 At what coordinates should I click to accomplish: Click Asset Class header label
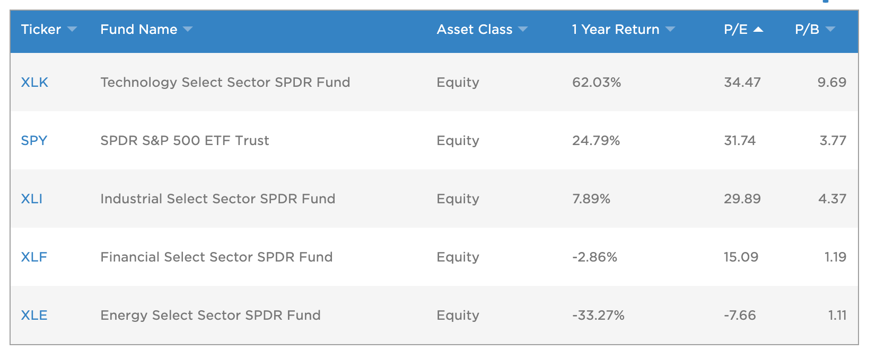pyautogui.click(x=475, y=29)
